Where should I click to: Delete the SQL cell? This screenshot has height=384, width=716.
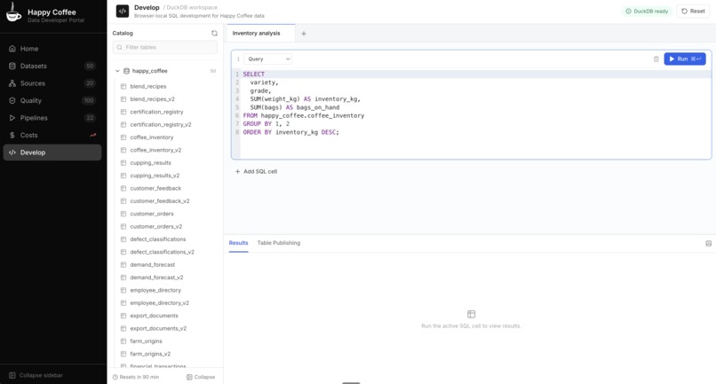pos(656,59)
